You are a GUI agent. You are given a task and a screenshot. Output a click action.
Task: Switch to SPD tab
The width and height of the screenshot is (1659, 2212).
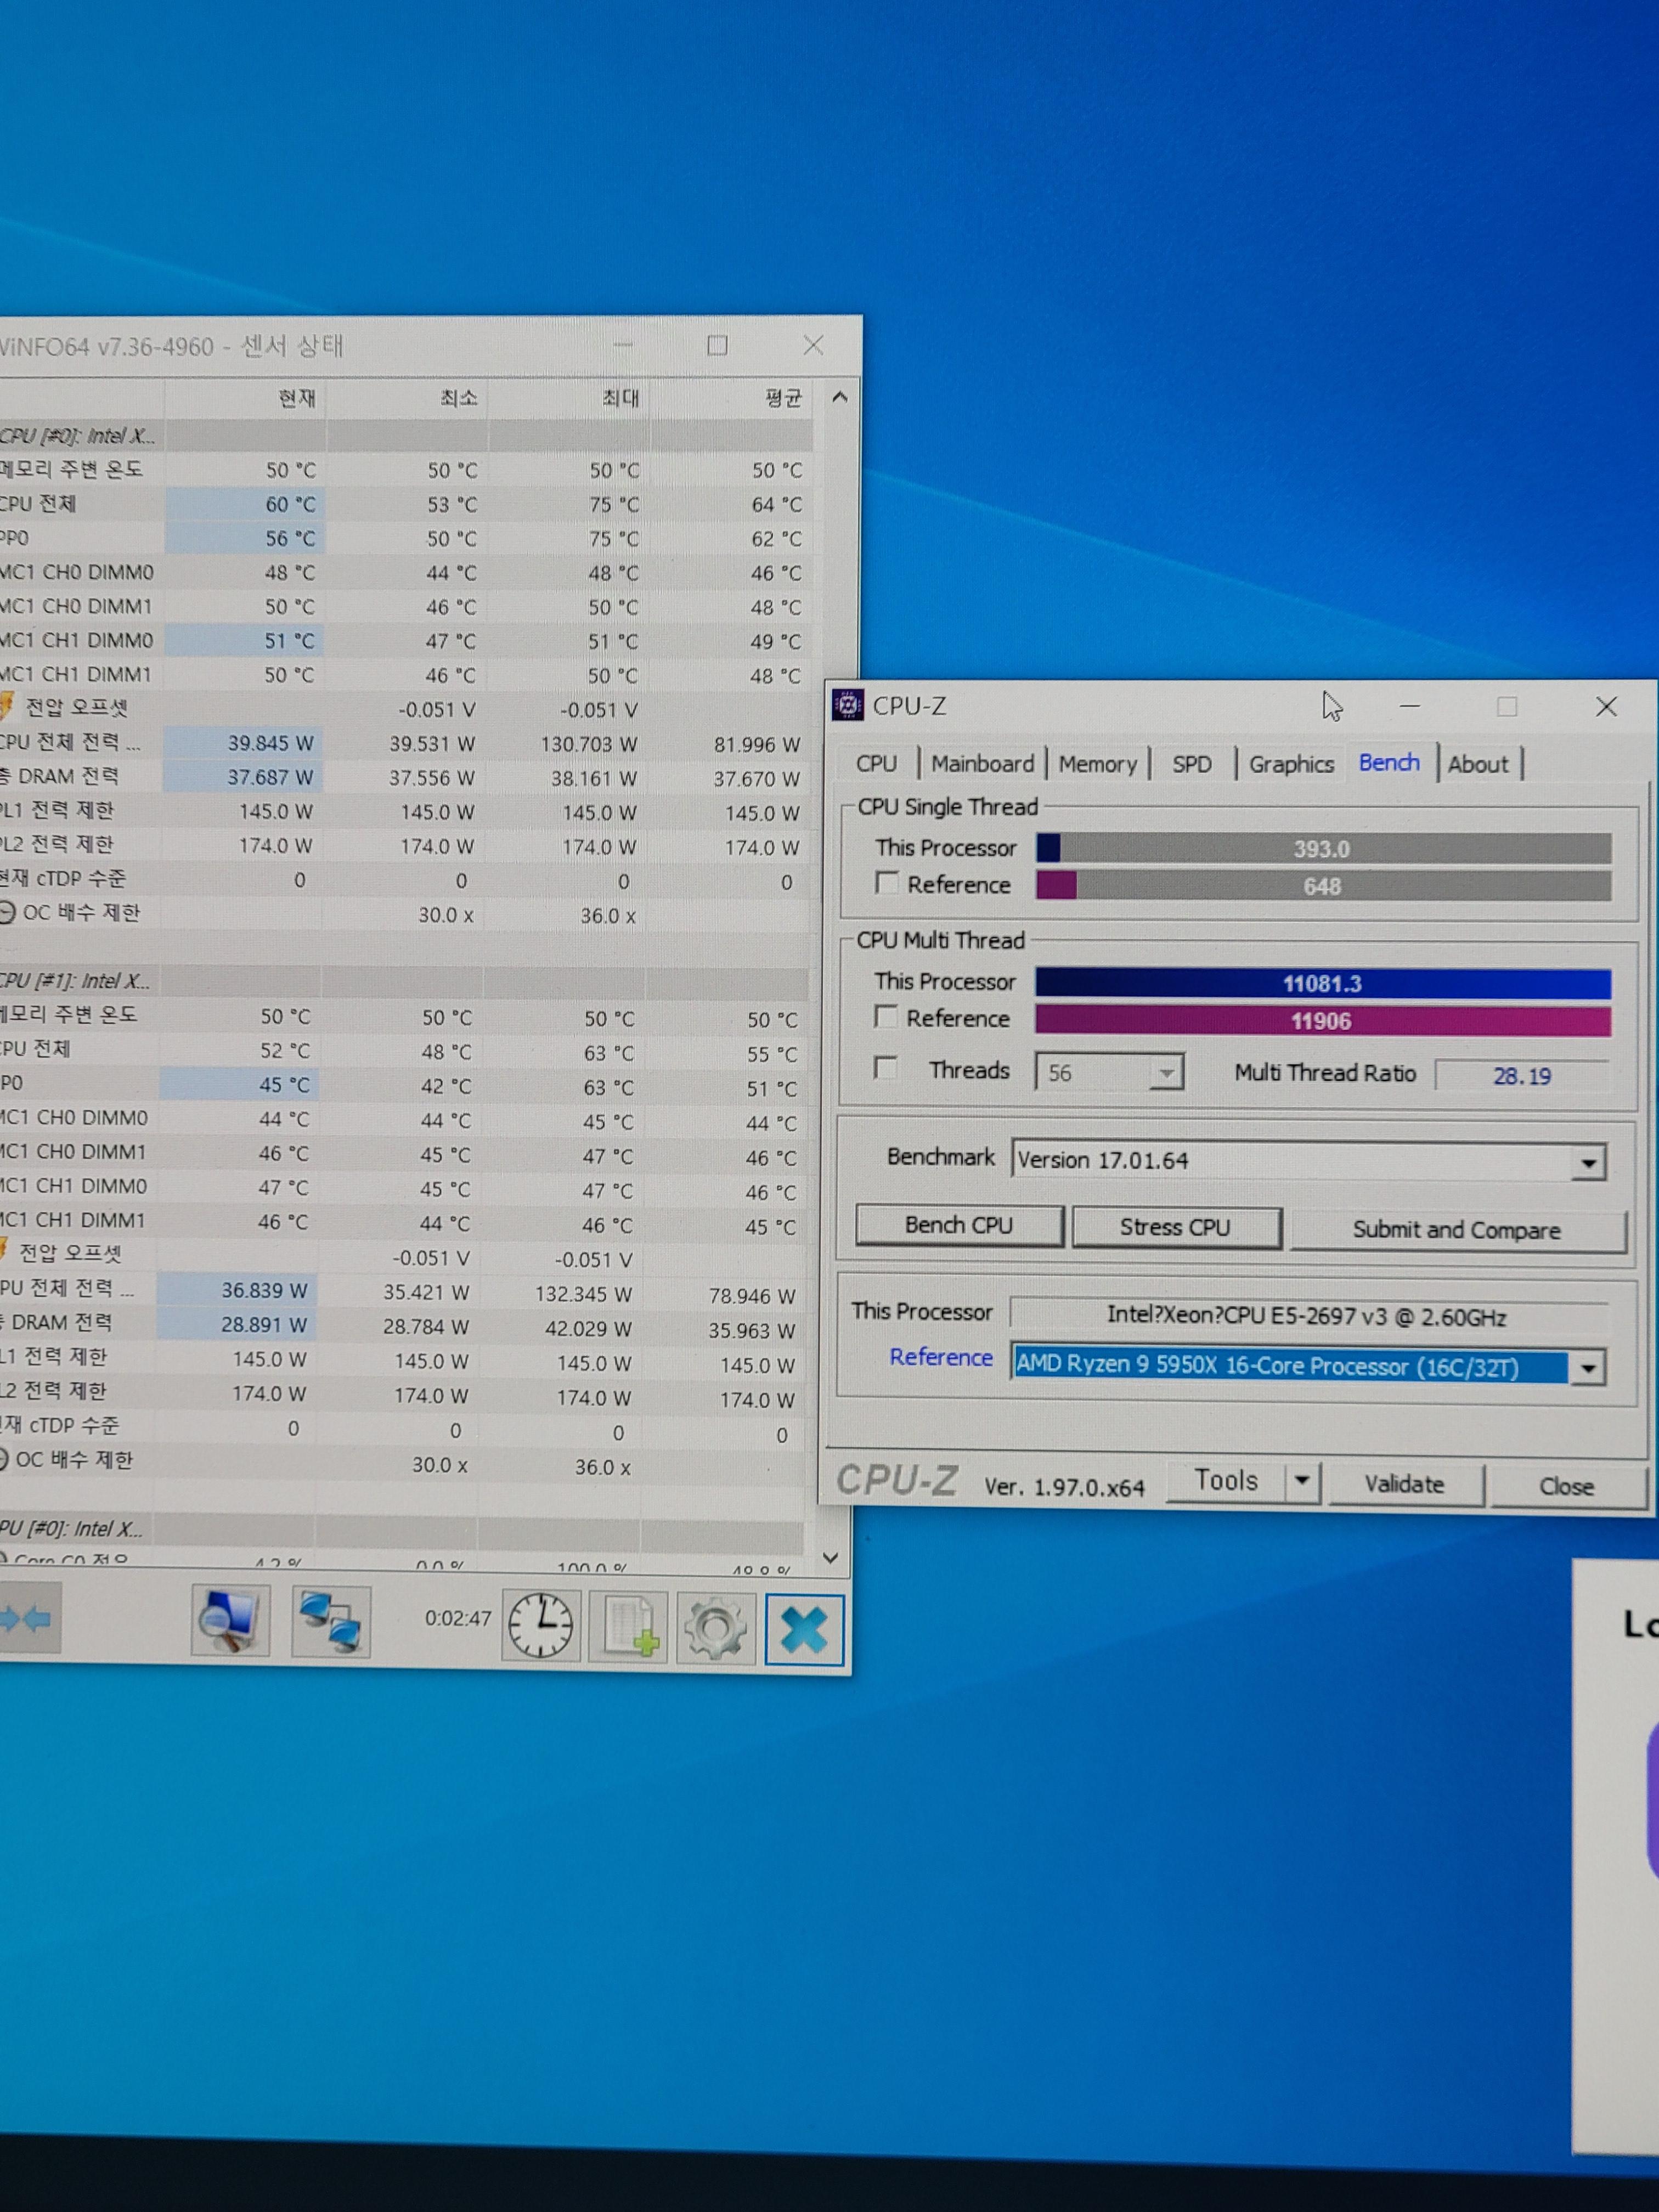1191,764
